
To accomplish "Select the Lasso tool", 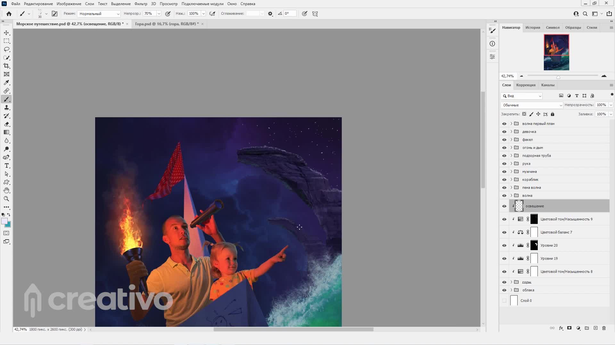I will coord(6,49).
